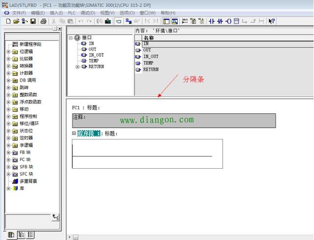Insert an output coil element
The image size is (314, 240).
(229, 21)
